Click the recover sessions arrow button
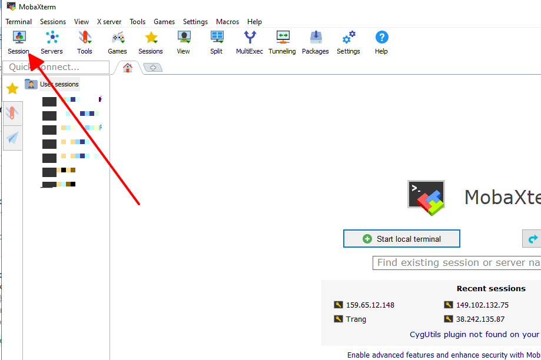The width and height of the screenshot is (541, 360). 532,239
